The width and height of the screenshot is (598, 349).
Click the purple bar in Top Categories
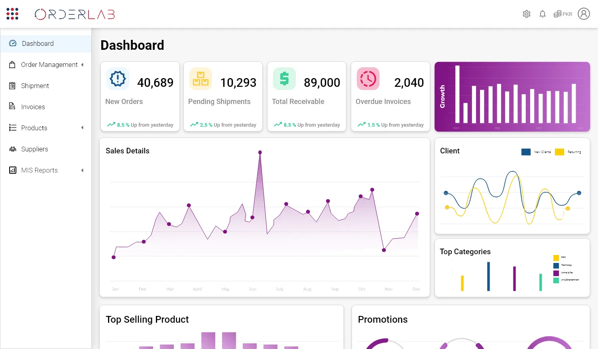pos(514,278)
